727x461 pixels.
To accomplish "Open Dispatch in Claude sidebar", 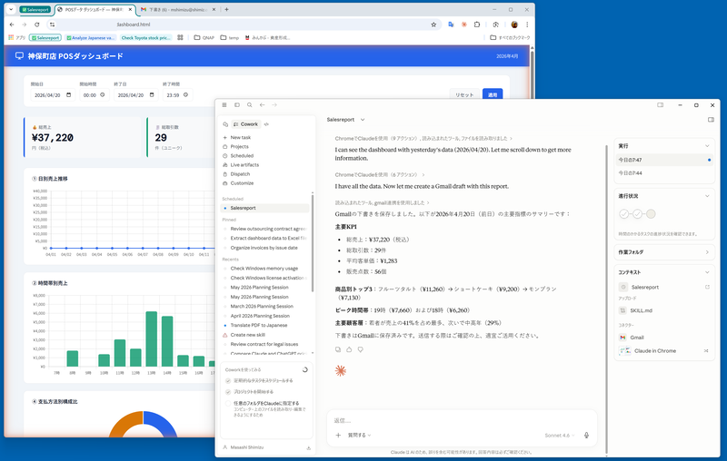I will coord(240,174).
